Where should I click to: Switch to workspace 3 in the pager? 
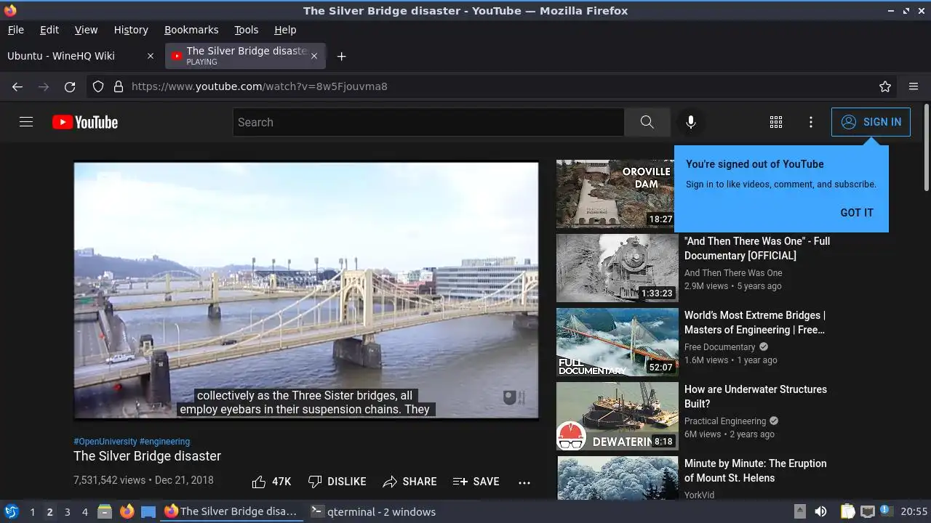(x=67, y=512)
